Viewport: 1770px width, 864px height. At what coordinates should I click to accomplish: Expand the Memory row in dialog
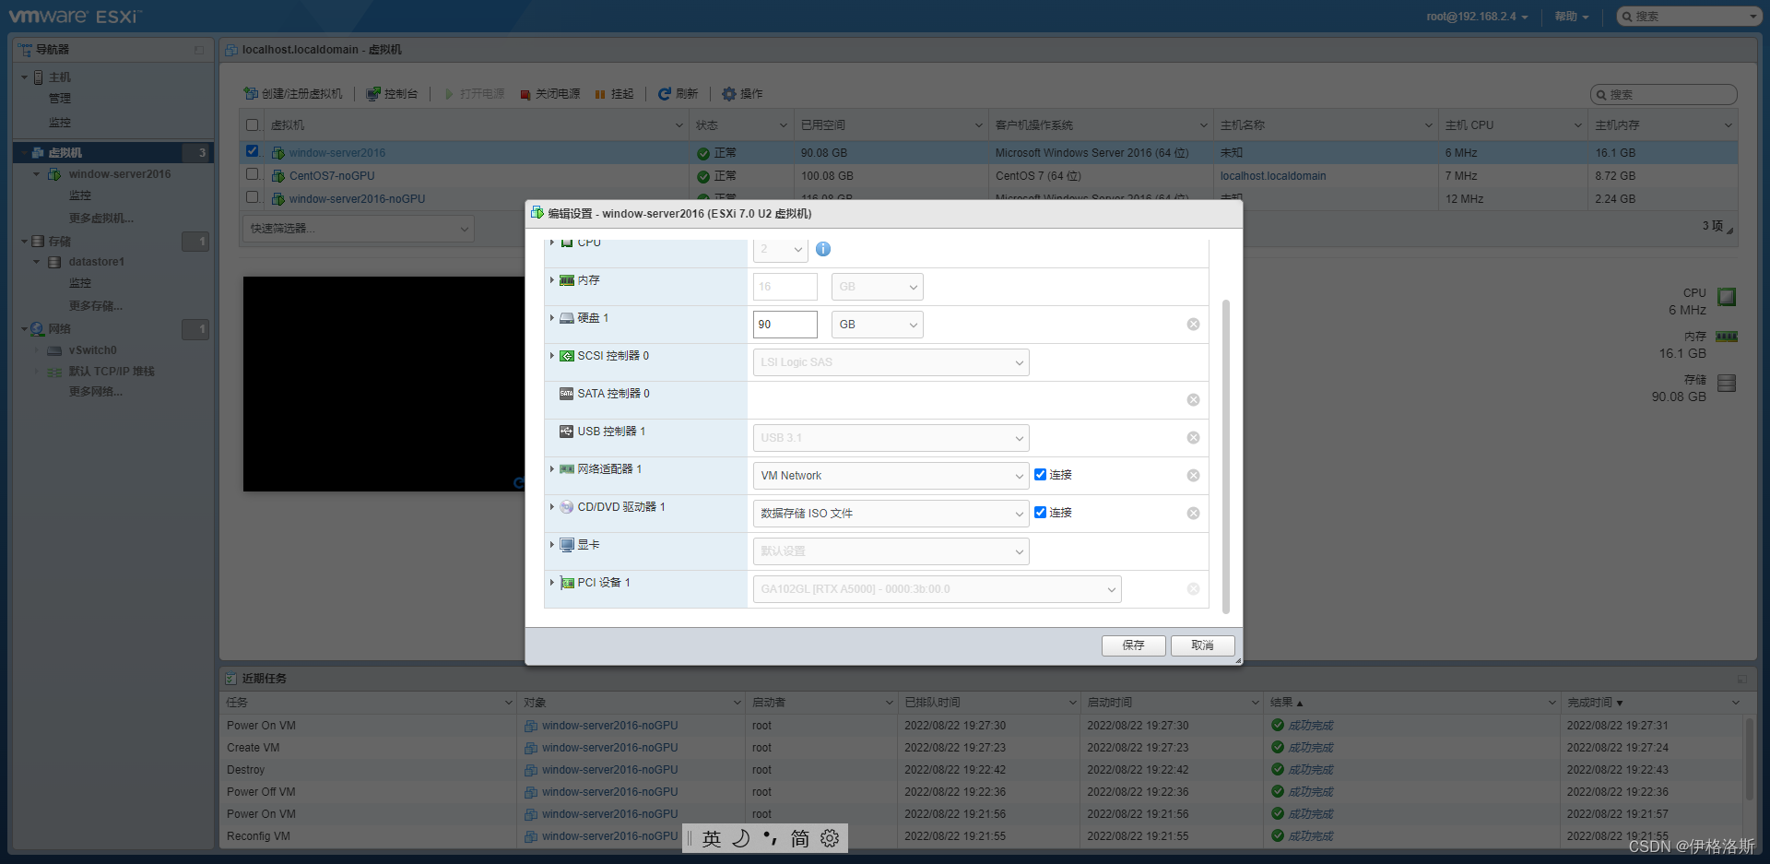(x=552, y=280)
